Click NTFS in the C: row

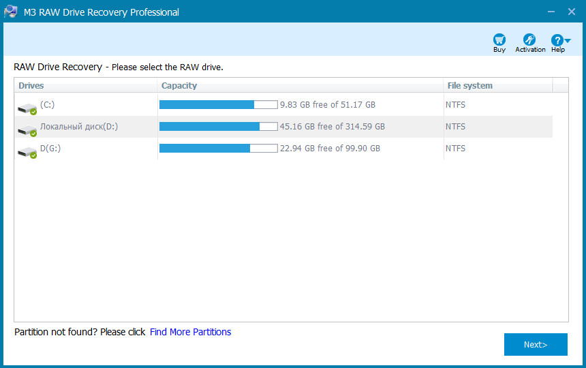pyautogui.click(x=455, y=105)
